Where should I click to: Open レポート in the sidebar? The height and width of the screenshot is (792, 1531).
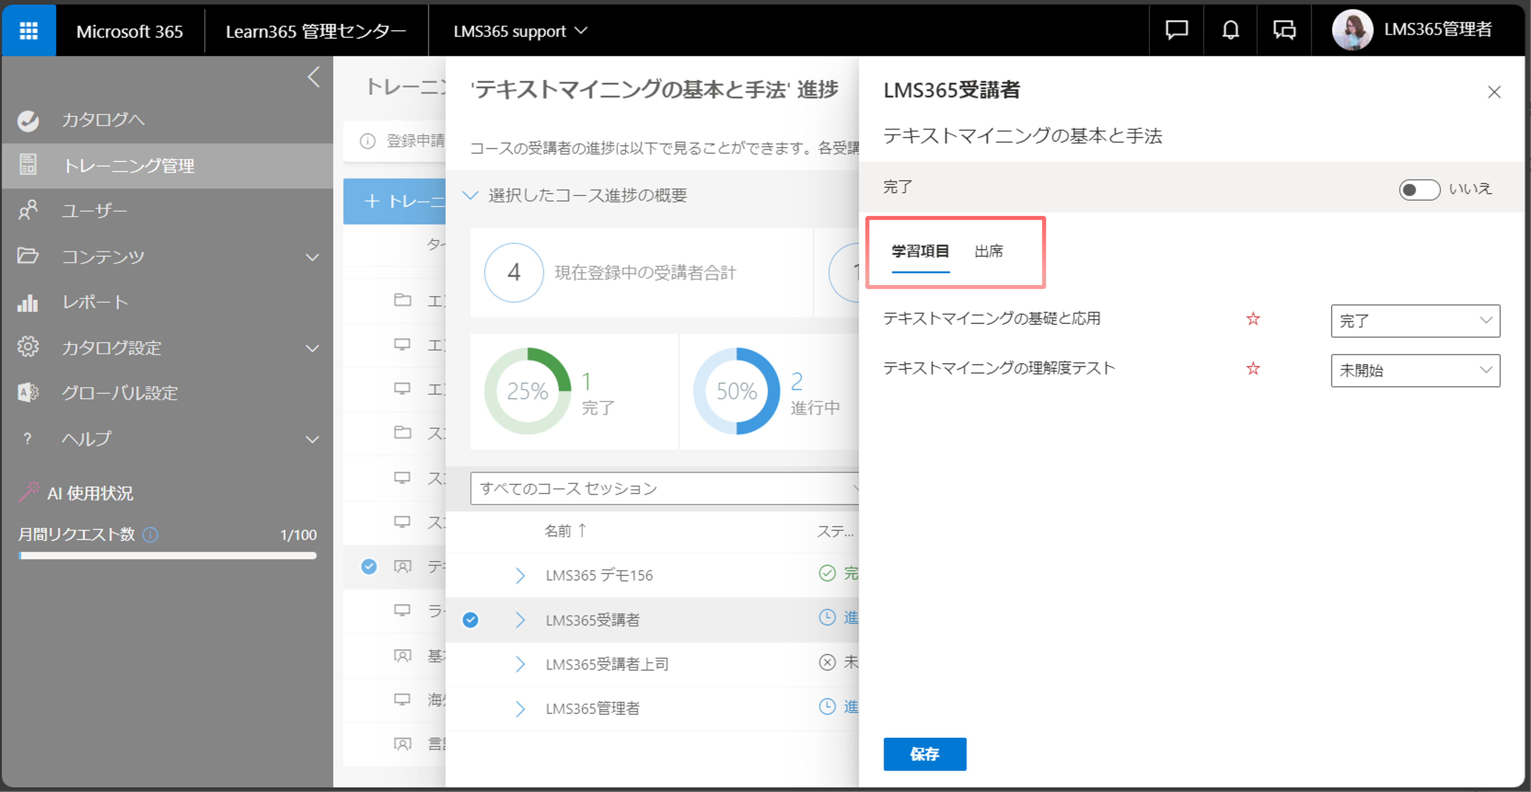(168, 302)
